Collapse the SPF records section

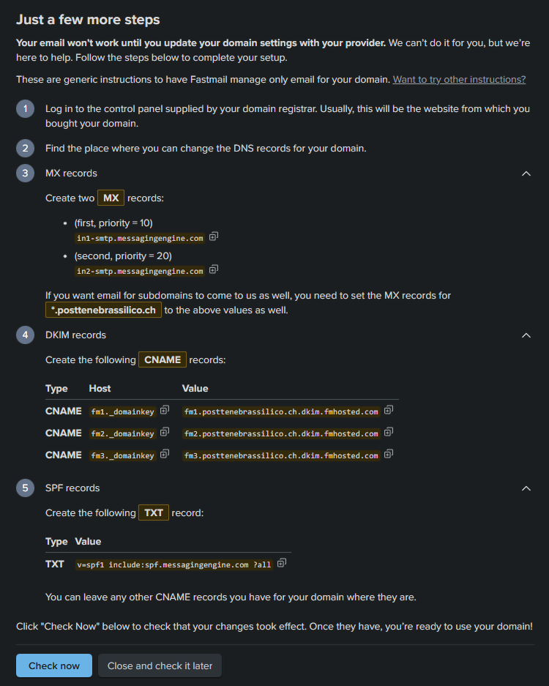526,488
